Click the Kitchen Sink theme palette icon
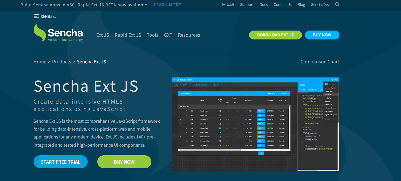 (332, 80)
